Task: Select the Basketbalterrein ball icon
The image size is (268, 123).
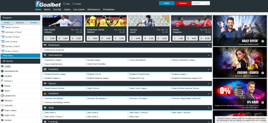Action: [x=2, y=71]
